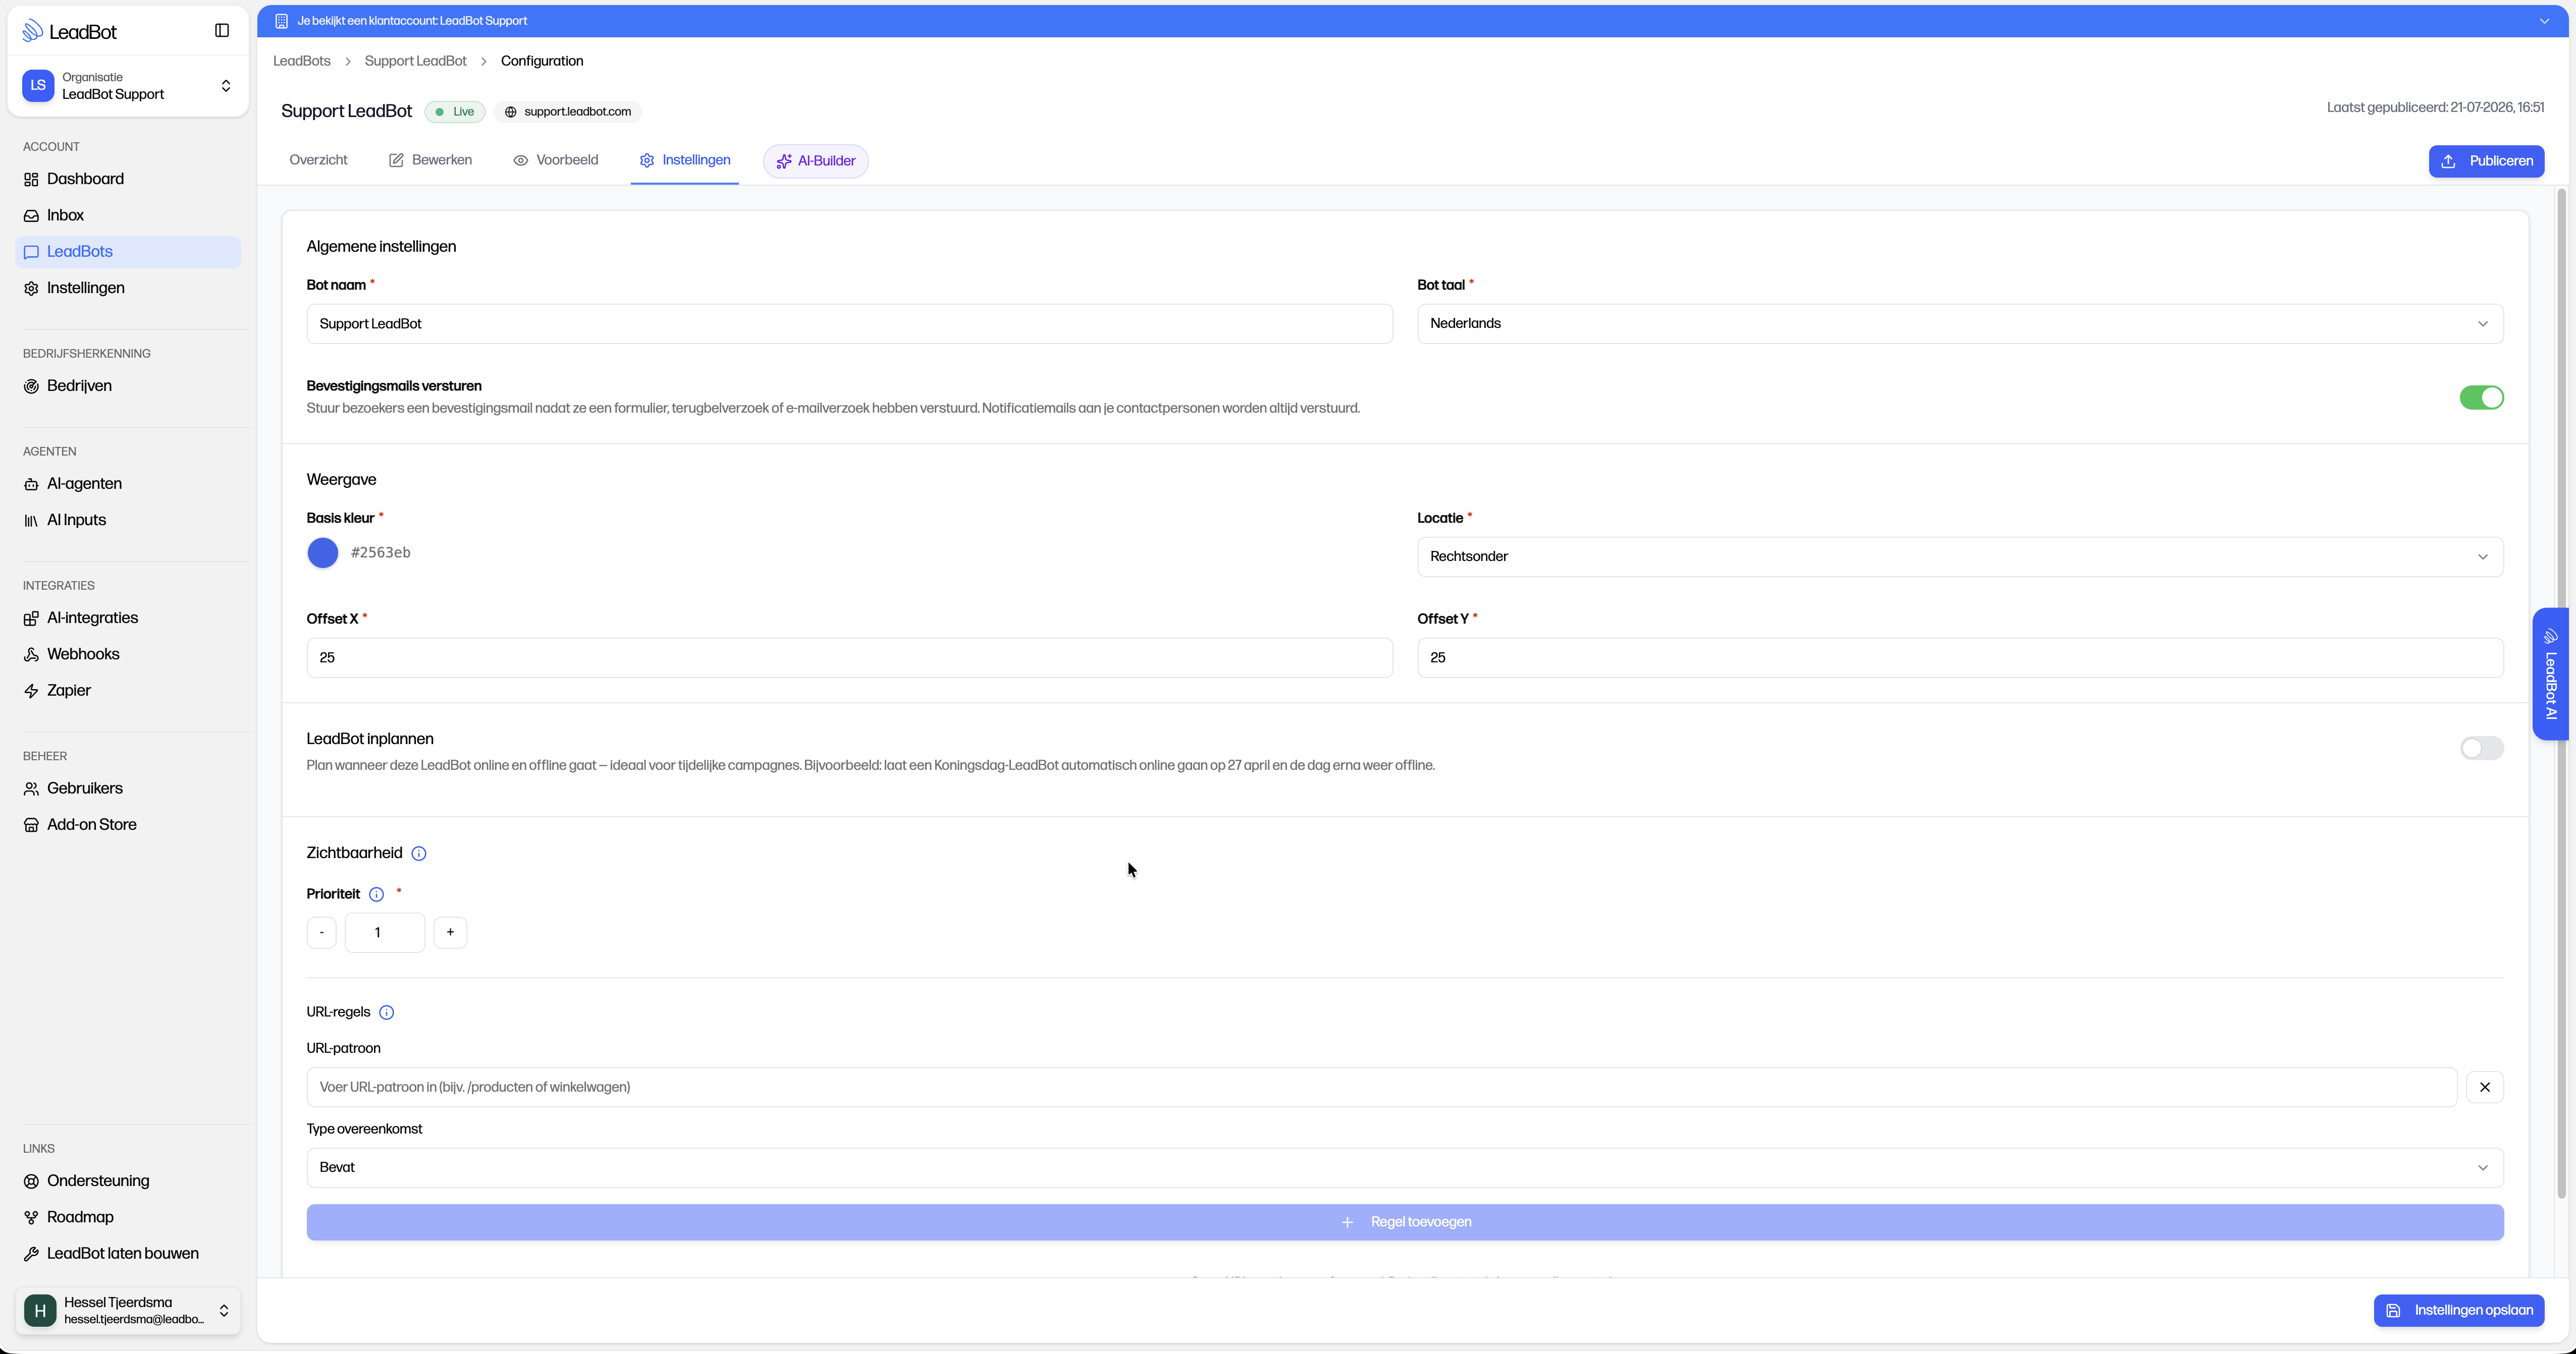The image size is (2576, 1354).
Task: Click the URL-patroon input field
Action: click(x=1381, y=1087)
